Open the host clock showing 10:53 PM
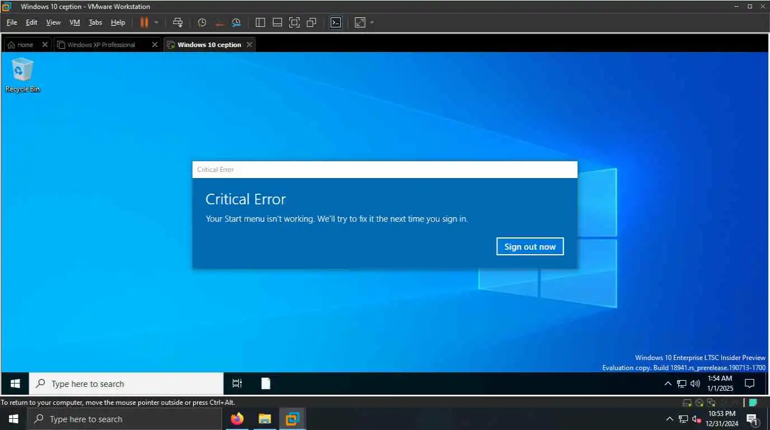Screen dimensions: 770x430 click(x=722, y=419)
